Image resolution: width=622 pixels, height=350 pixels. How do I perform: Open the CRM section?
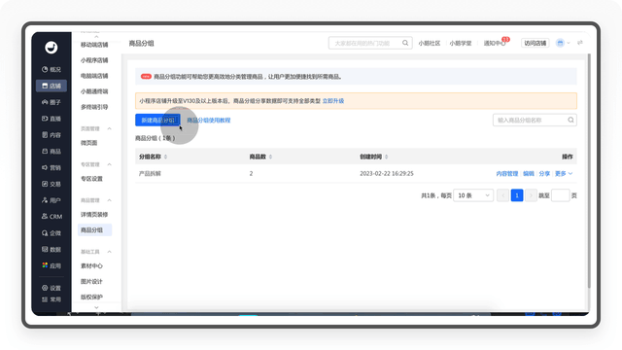coord(52,216)
